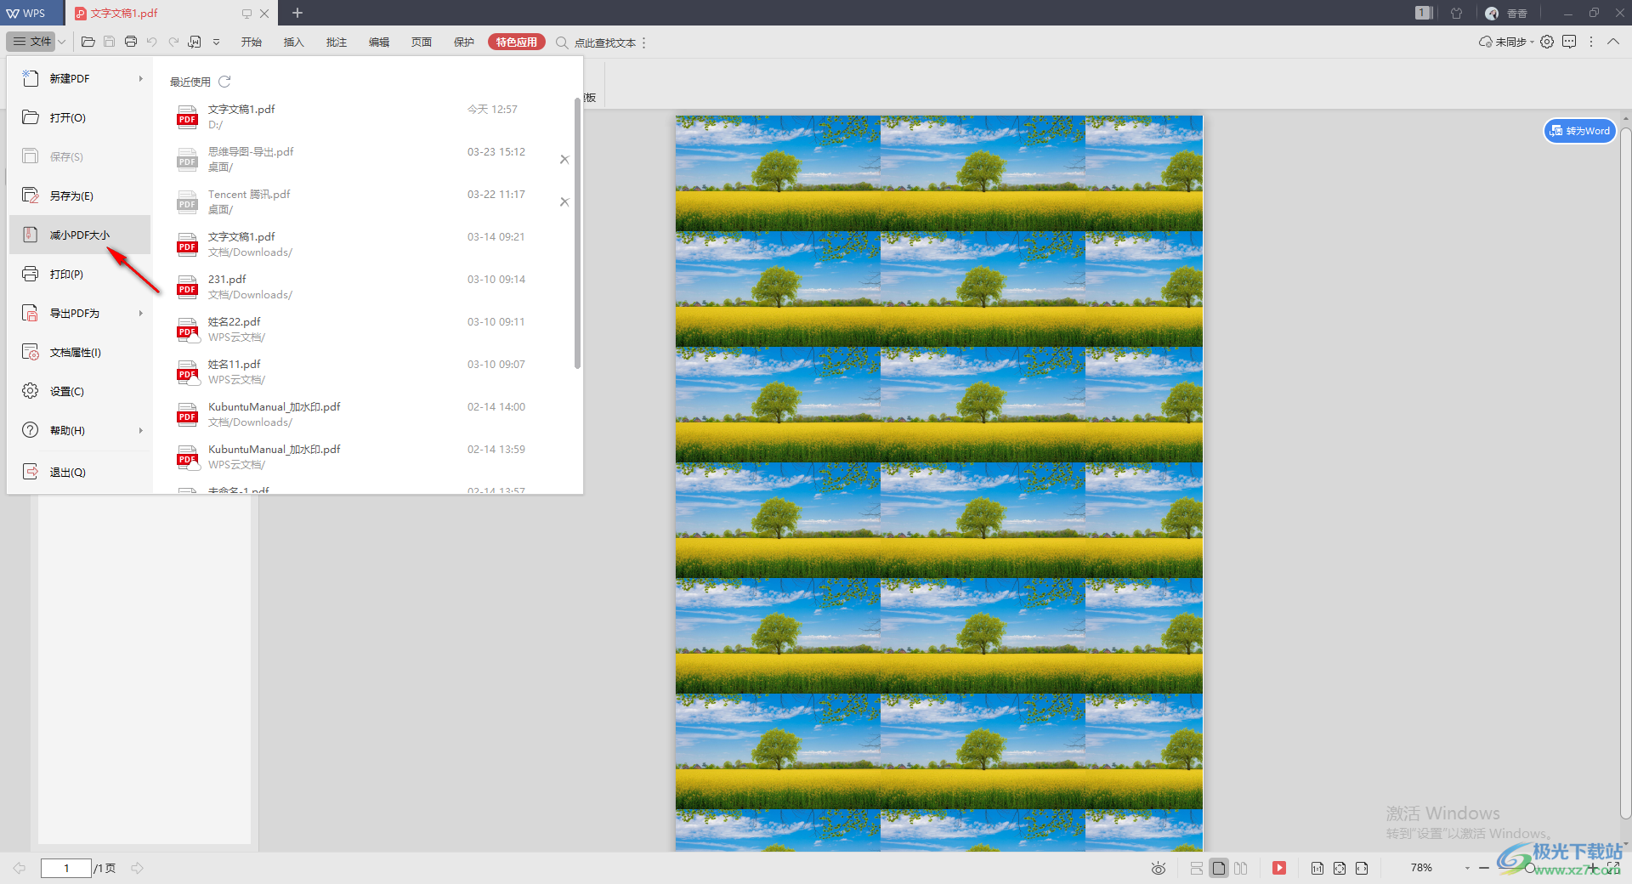Click the zoom out minus icon

click(1484, 868)
